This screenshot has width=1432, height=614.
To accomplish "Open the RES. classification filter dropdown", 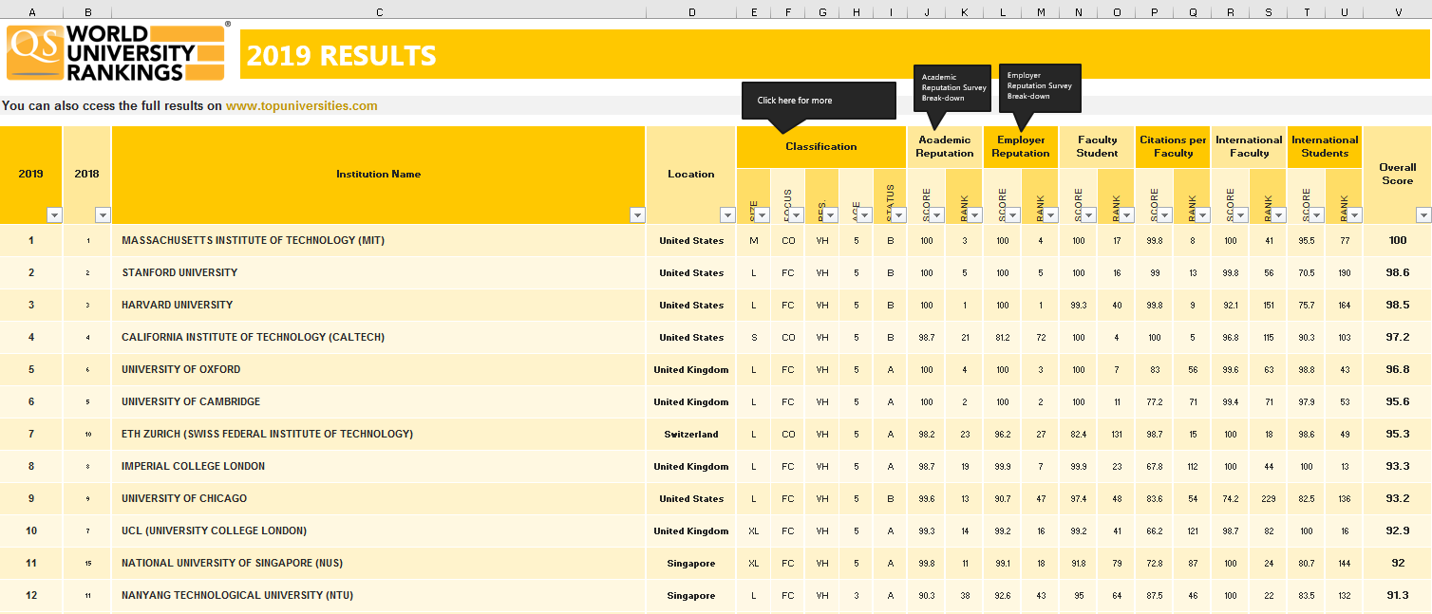I will point(830,215).
